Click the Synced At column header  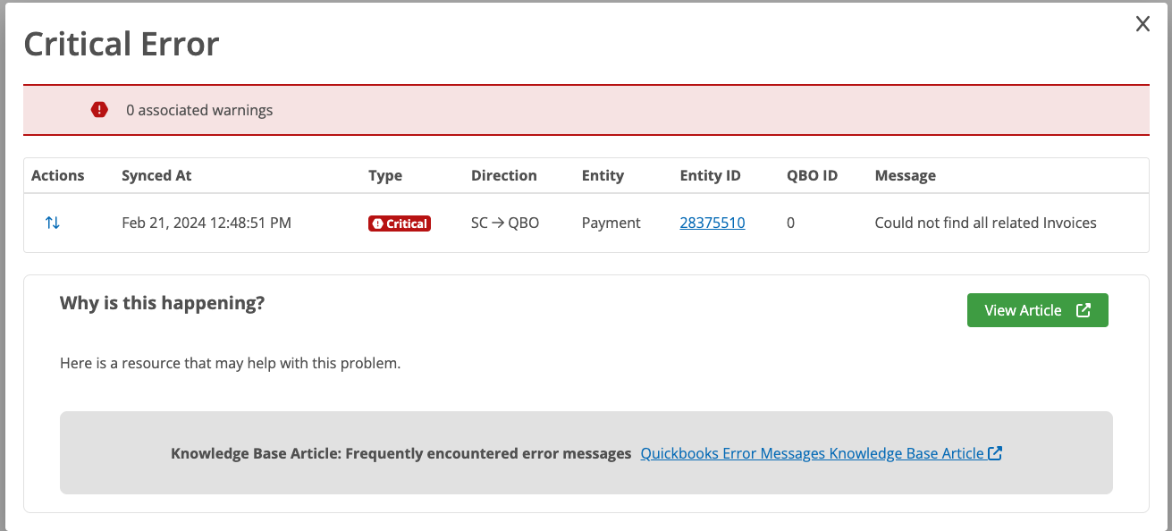[156, 175]
